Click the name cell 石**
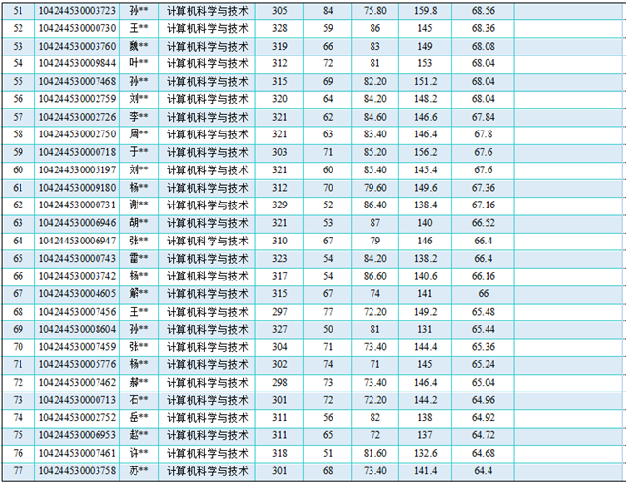 (139, 400)
